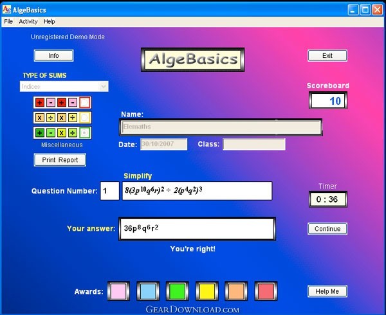Viewport: 386px width, 315px height.
Task: Minimize the AlgeBasics window
Action: (x=353, y=10)
